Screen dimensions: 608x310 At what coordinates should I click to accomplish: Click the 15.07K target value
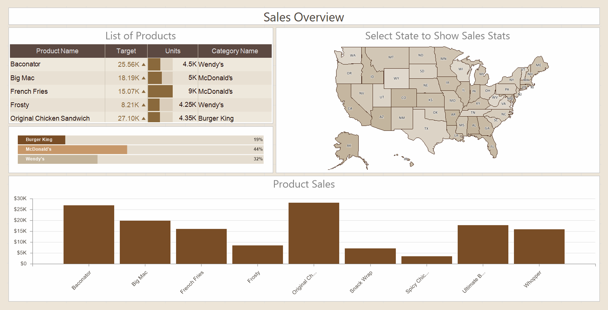128,91
